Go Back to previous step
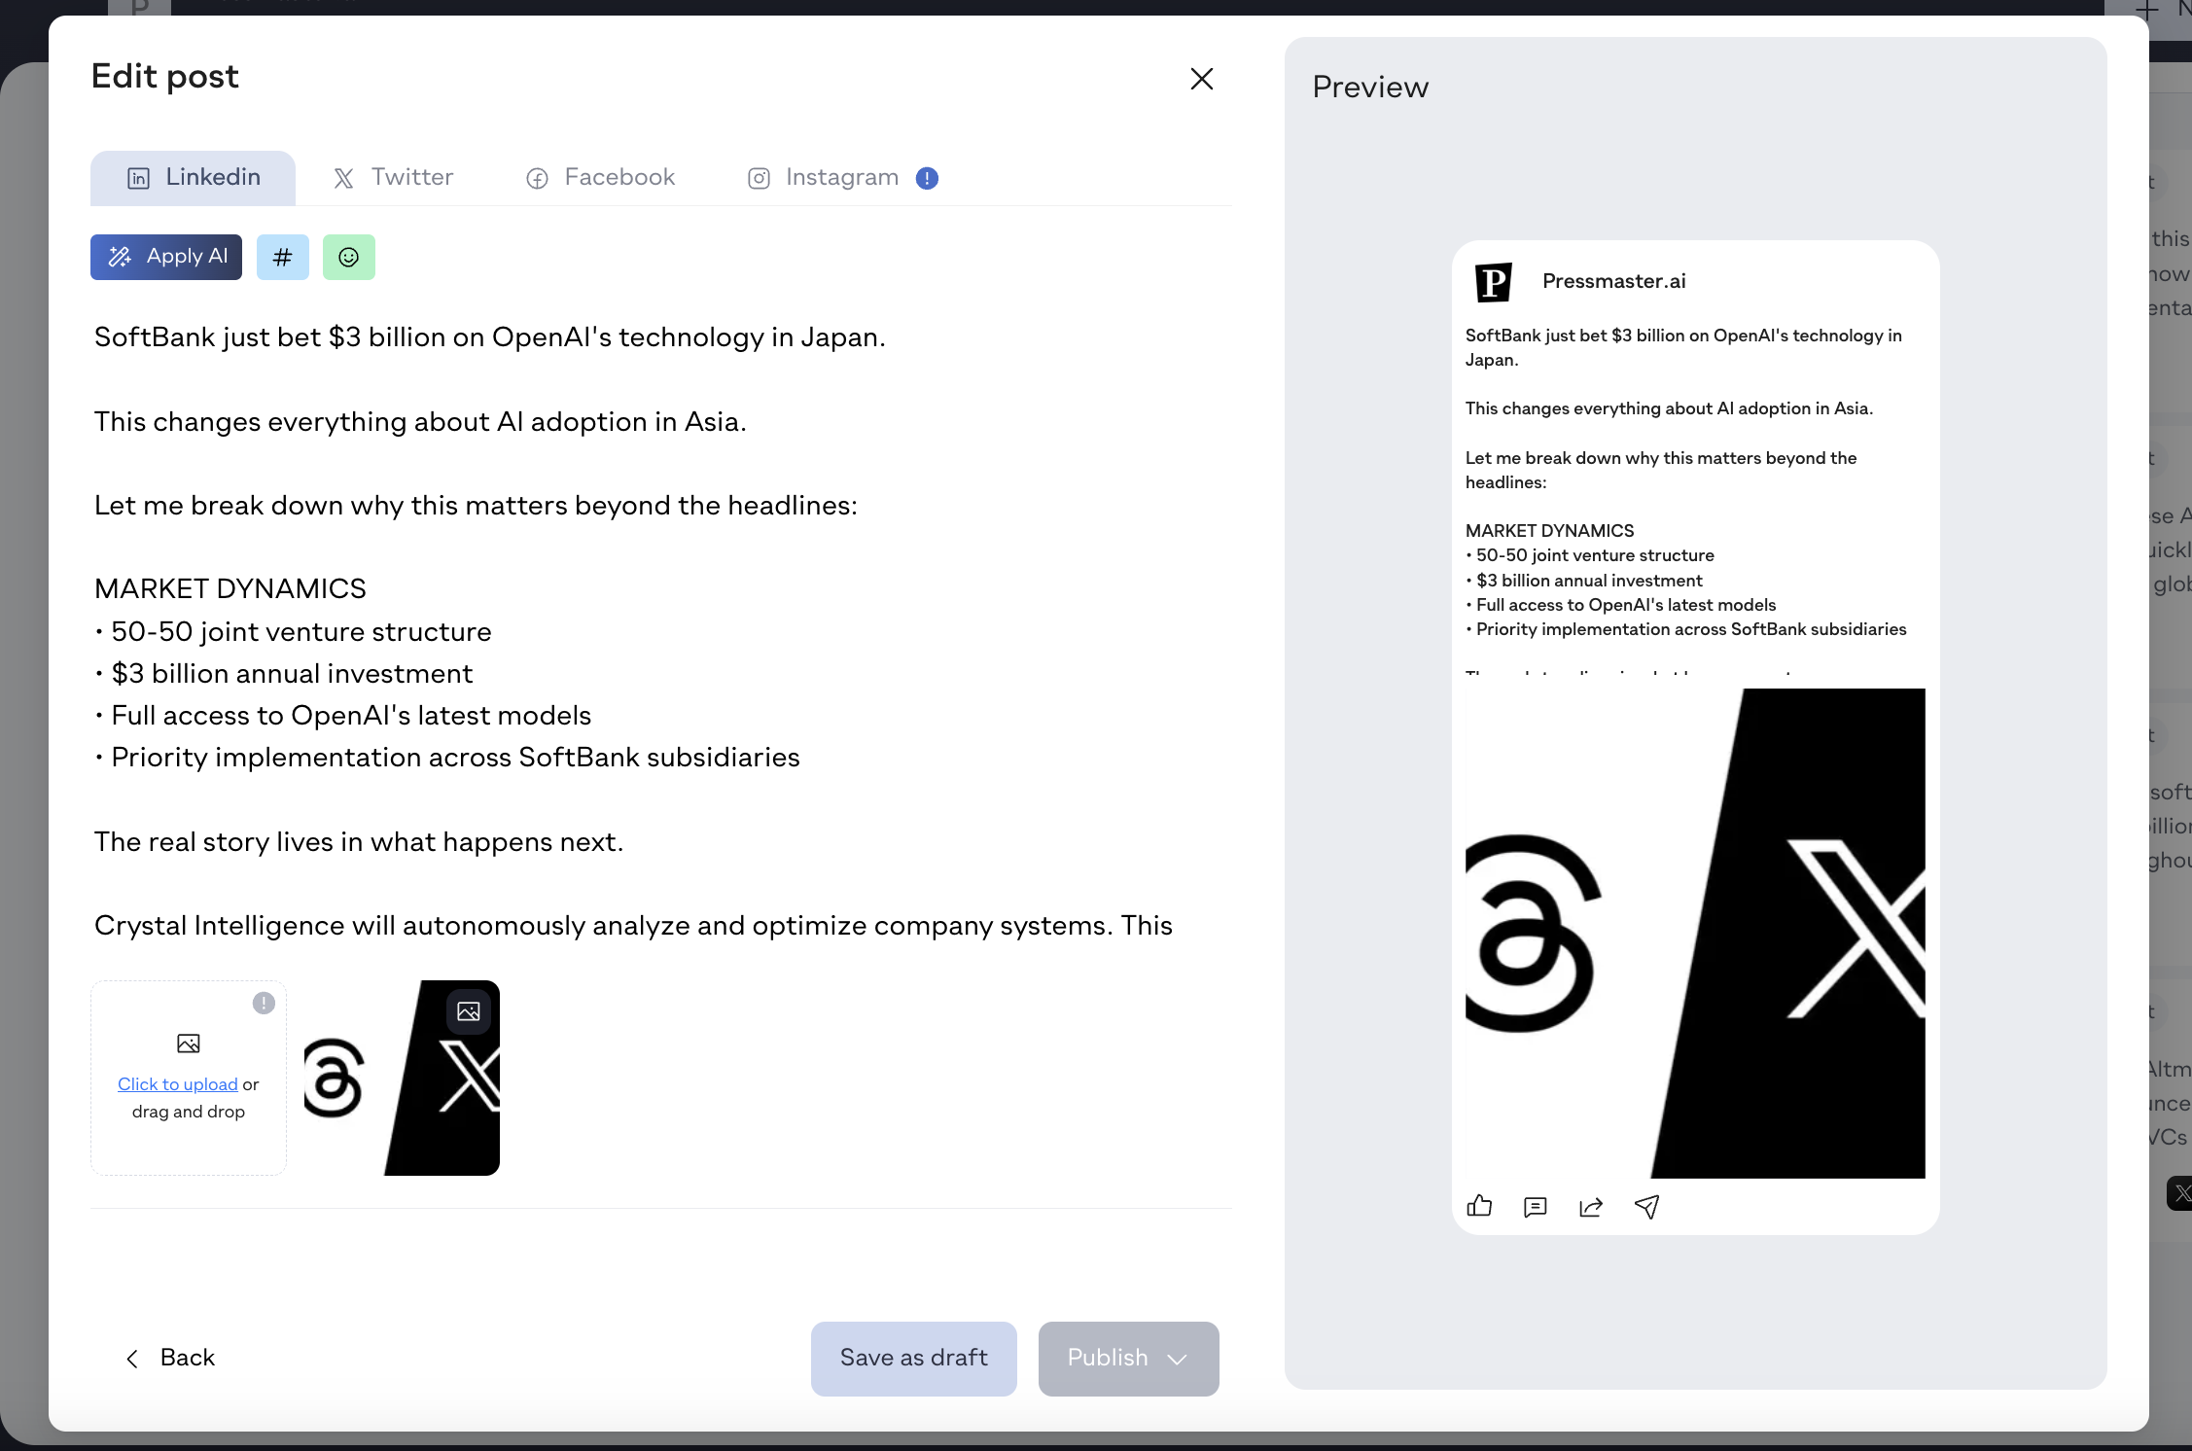The width and height of the screenshot is (2192, 1451). (170, 1358)
